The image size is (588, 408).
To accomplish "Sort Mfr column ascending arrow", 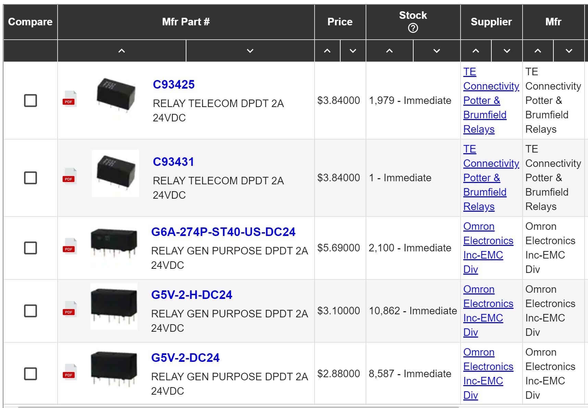I will [x=538, y=51].
